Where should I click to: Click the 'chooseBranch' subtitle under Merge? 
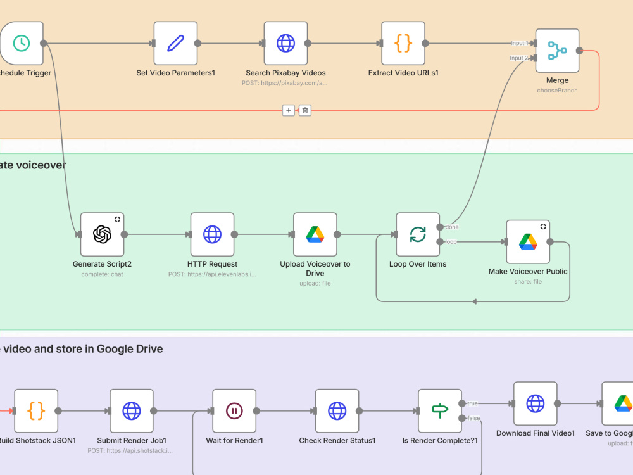[x=557, y=91]
